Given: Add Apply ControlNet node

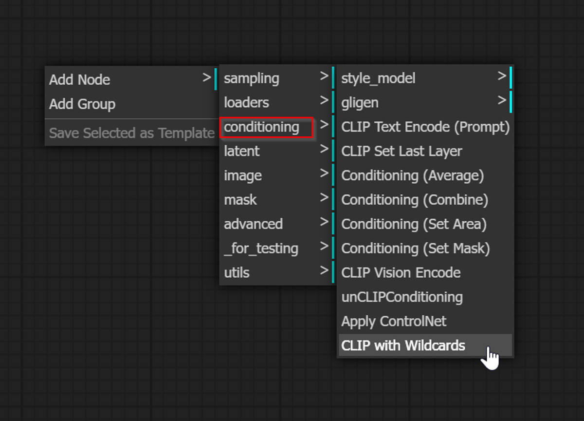Looking at the screenshot, I should [x=425, y=322].
